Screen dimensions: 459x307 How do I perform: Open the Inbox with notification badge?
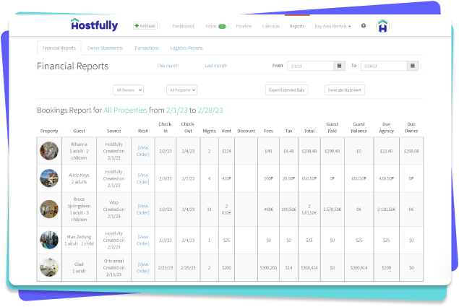(216, 26)
